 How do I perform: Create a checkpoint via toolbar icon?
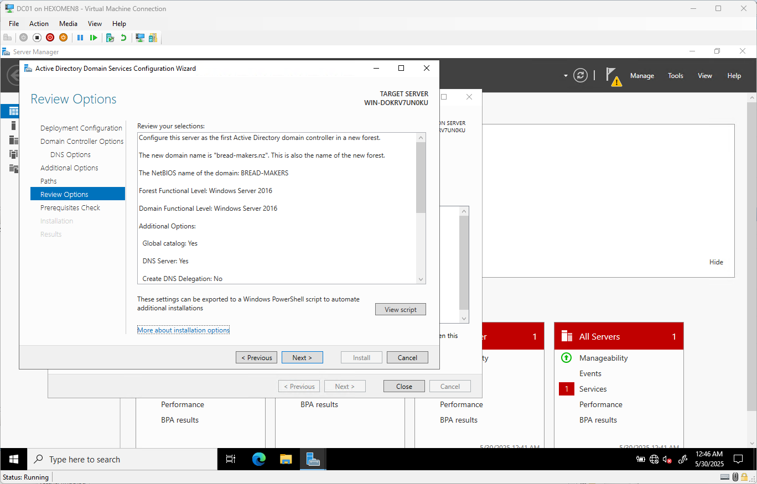tap(110, 38)
